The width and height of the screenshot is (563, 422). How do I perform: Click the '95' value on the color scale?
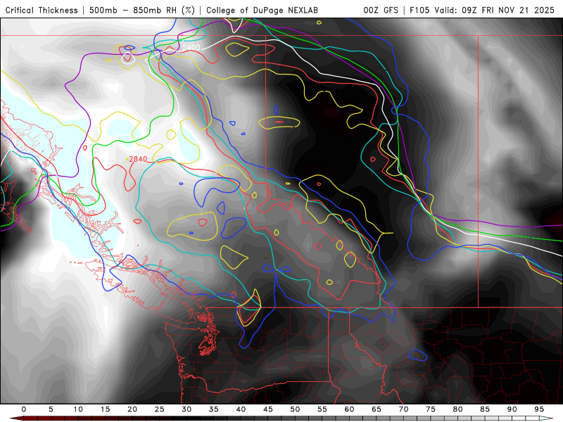pyautogui.click(x=539, y=409)
